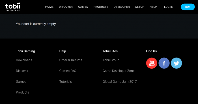198x104 pixels.
Task: Go to HOME in navigation
Action: 49,7
